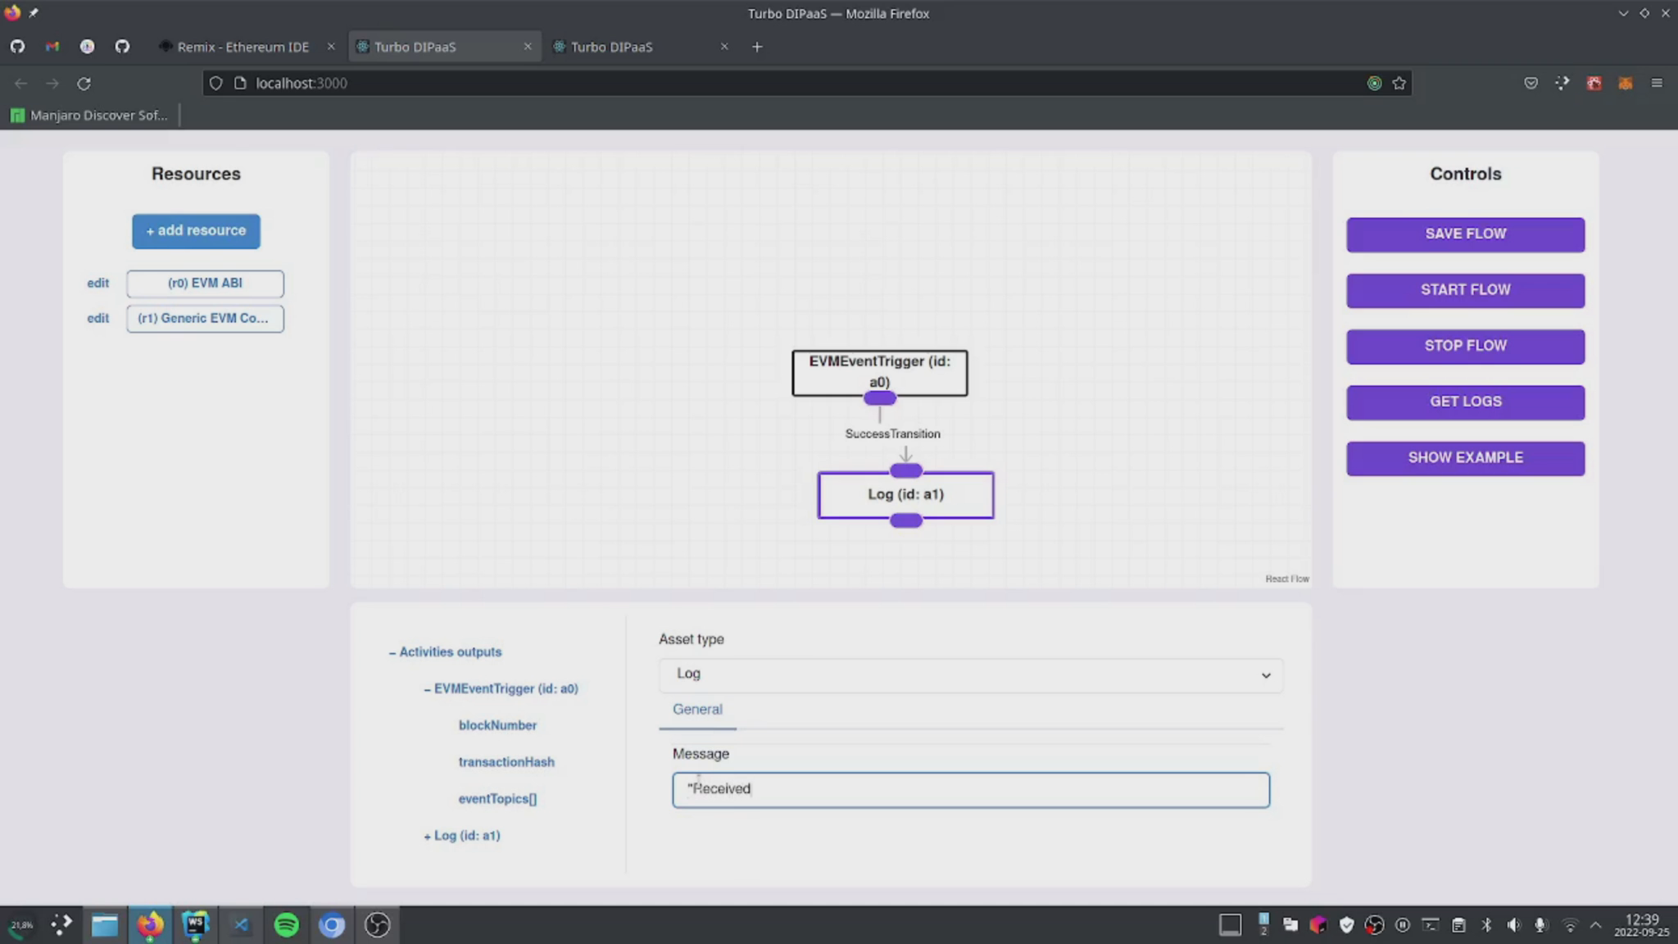Click the Log node's bottom output handle

(x=906, y=520)
